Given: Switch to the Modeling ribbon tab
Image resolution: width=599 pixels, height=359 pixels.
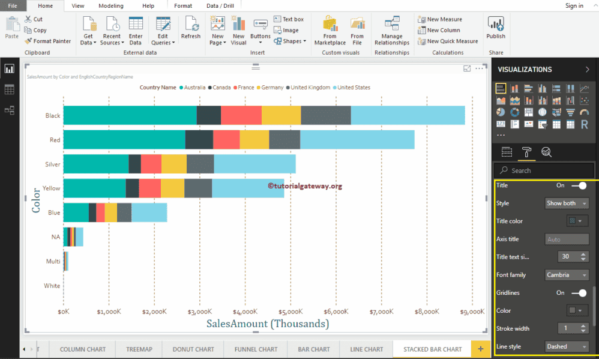Looking at the screenshot, I should (110, 5).
